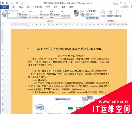
Task: Open the 段落间距 paragraph spacing menu
Action: (92, 11)
